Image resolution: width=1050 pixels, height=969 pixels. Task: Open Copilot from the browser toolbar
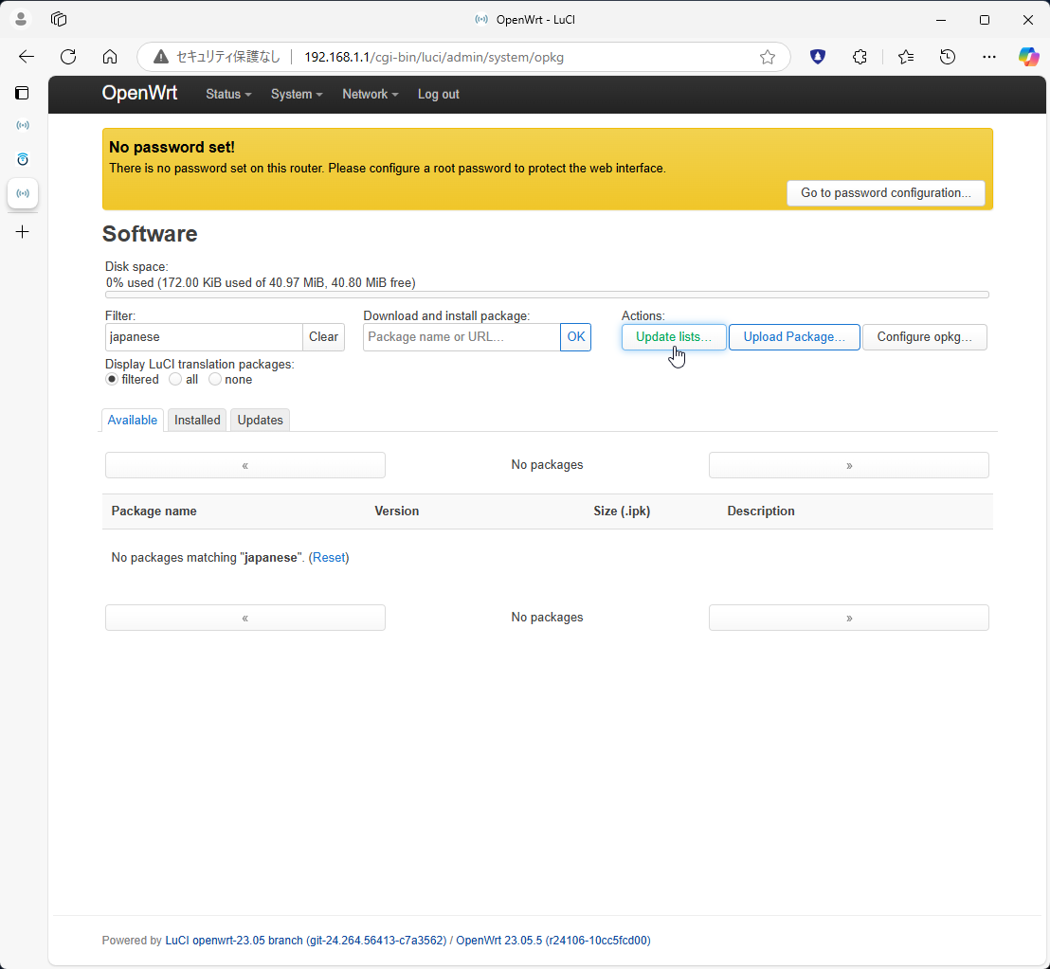click(x=1029, y=57)
